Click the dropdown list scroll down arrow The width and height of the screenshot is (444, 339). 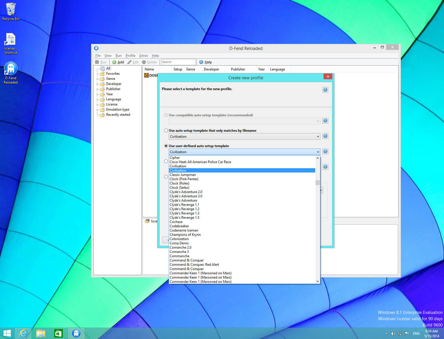(318, 281)
